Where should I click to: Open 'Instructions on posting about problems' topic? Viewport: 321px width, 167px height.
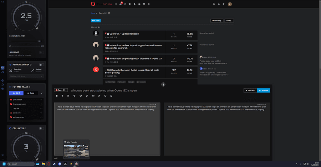[136, 58]
